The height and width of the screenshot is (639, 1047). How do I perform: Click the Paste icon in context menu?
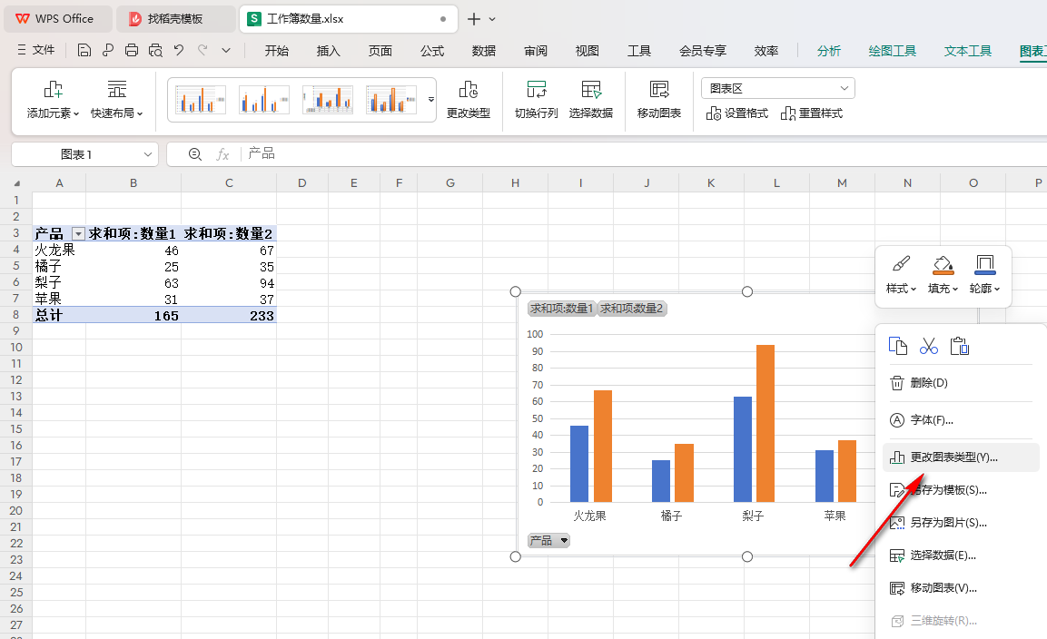click(x=960, y=346)
